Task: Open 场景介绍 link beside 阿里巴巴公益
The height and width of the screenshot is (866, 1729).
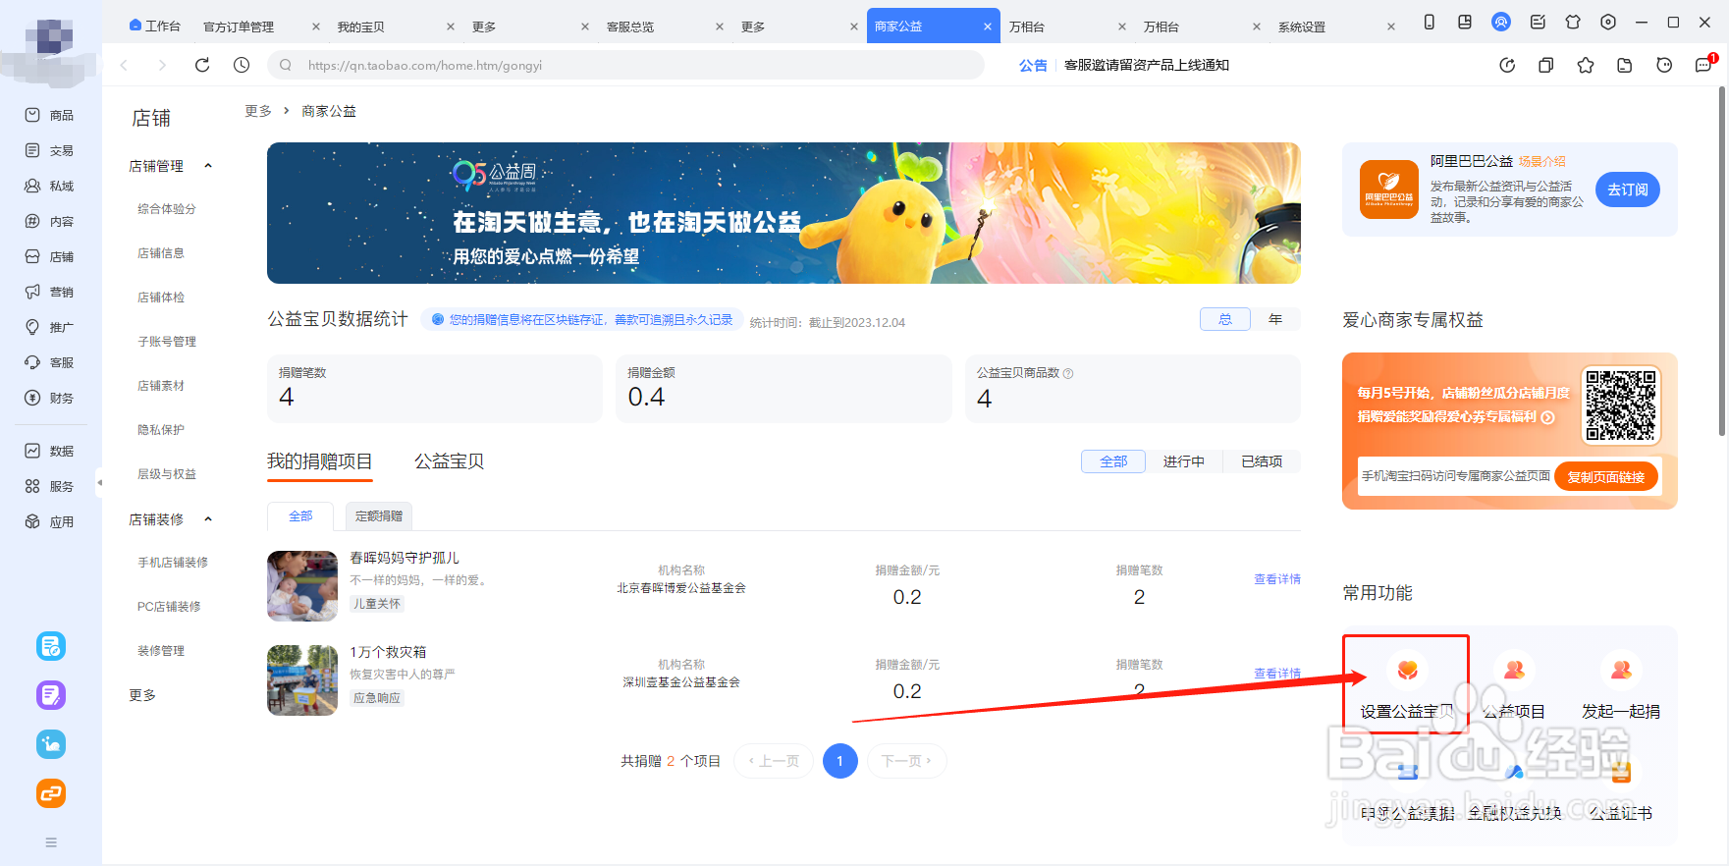Action: (x=1542, y=161)
